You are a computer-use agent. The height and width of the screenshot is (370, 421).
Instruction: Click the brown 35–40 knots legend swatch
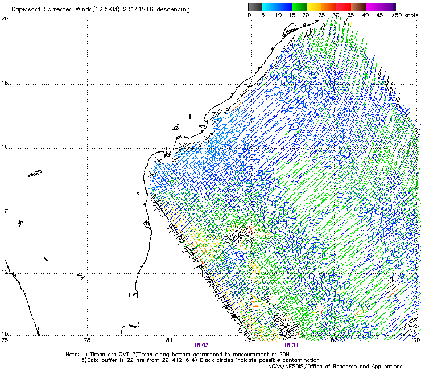point(358,7)
